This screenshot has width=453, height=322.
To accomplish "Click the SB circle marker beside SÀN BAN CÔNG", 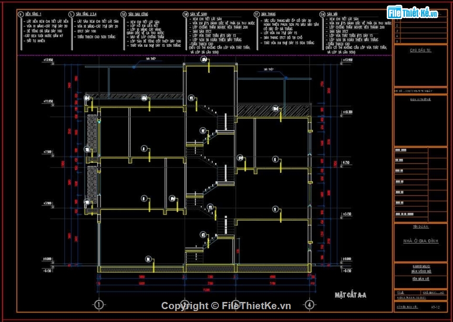I will tap(124, 15).
